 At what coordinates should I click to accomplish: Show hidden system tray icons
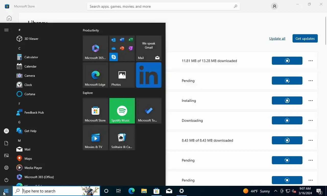276,191
